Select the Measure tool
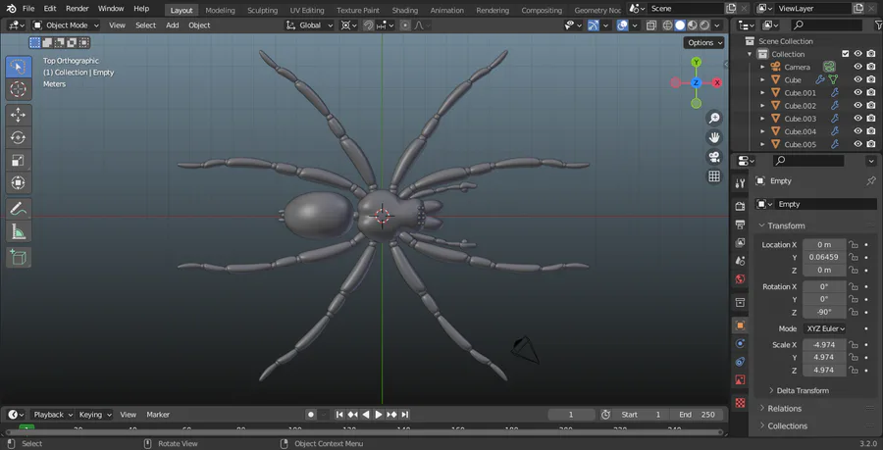This screenshot has width=883, height=450. pyautogui.click(x=18, y=232)
